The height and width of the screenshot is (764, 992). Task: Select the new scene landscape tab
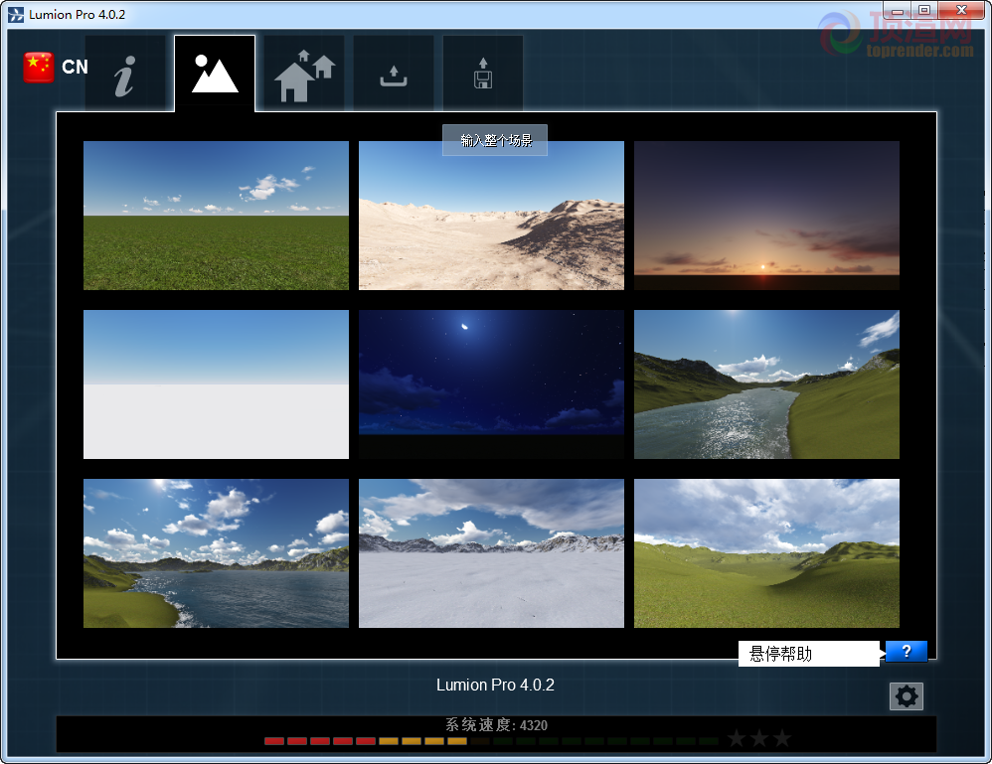tap(215, 74)
